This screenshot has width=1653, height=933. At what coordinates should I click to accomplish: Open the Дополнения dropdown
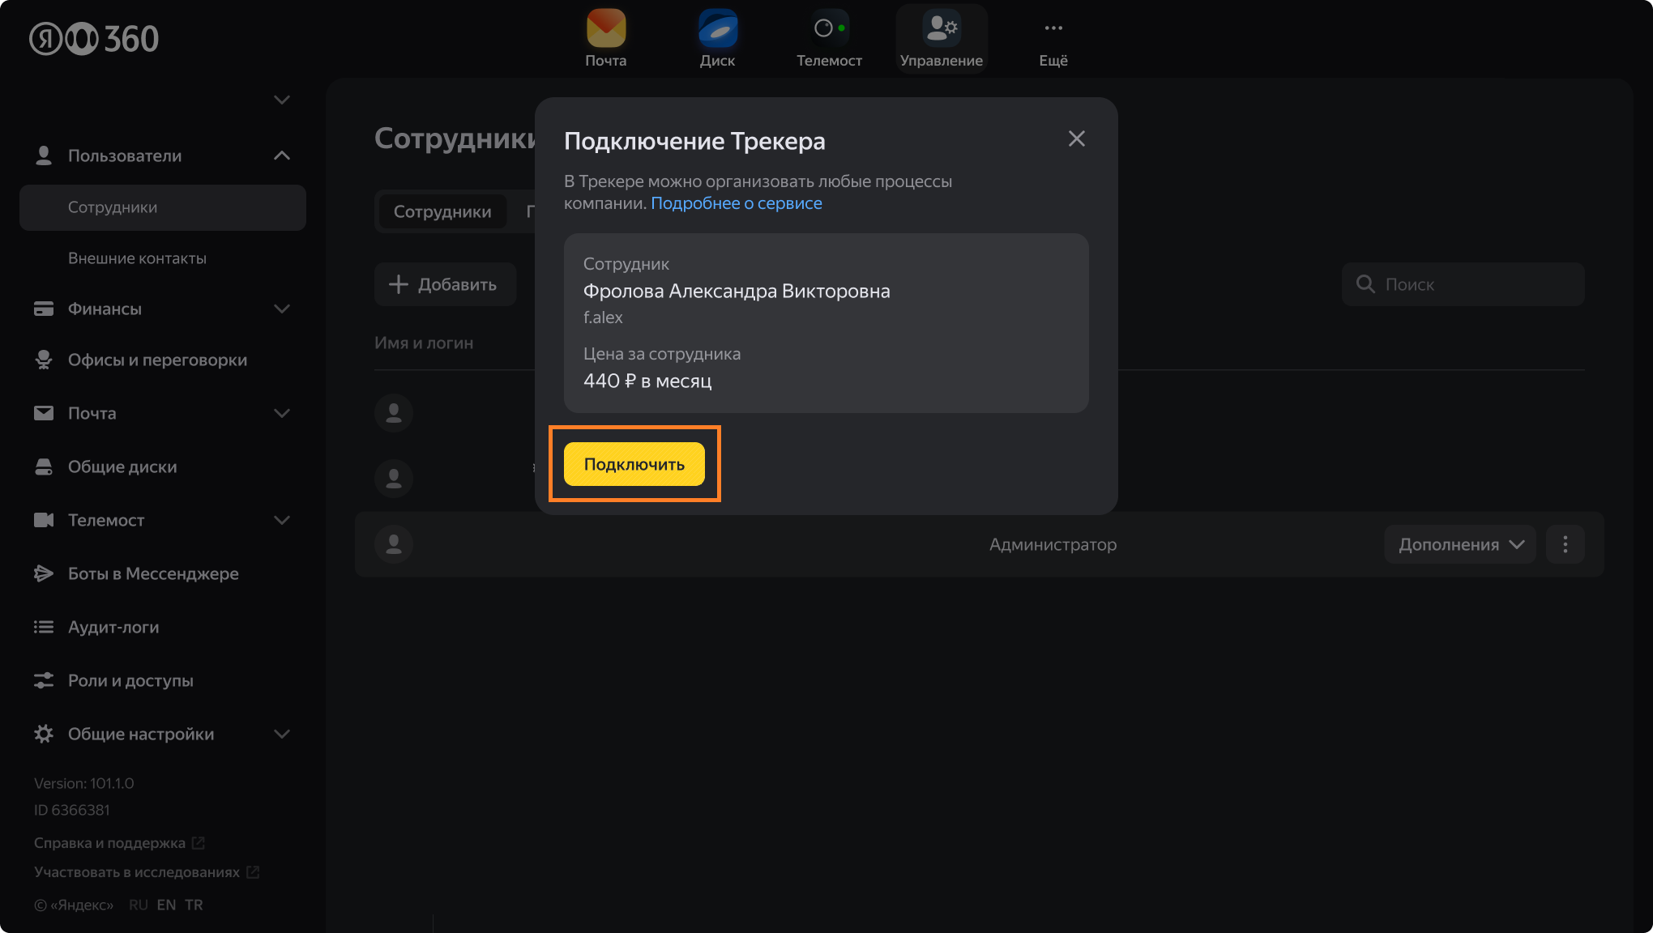1460,544
